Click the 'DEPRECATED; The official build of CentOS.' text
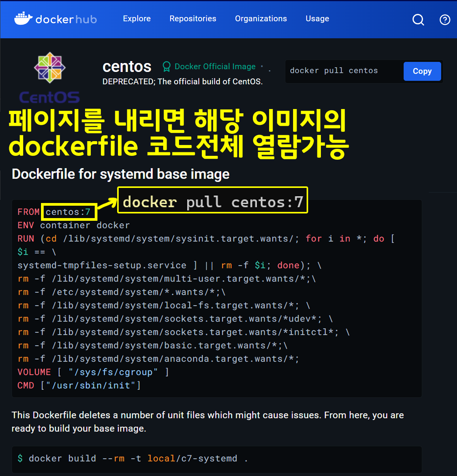 (182, 82)
